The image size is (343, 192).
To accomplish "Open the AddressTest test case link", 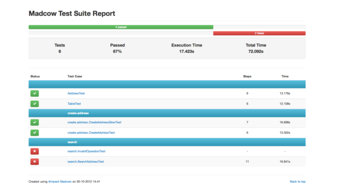I will click(x=76, y=93).
